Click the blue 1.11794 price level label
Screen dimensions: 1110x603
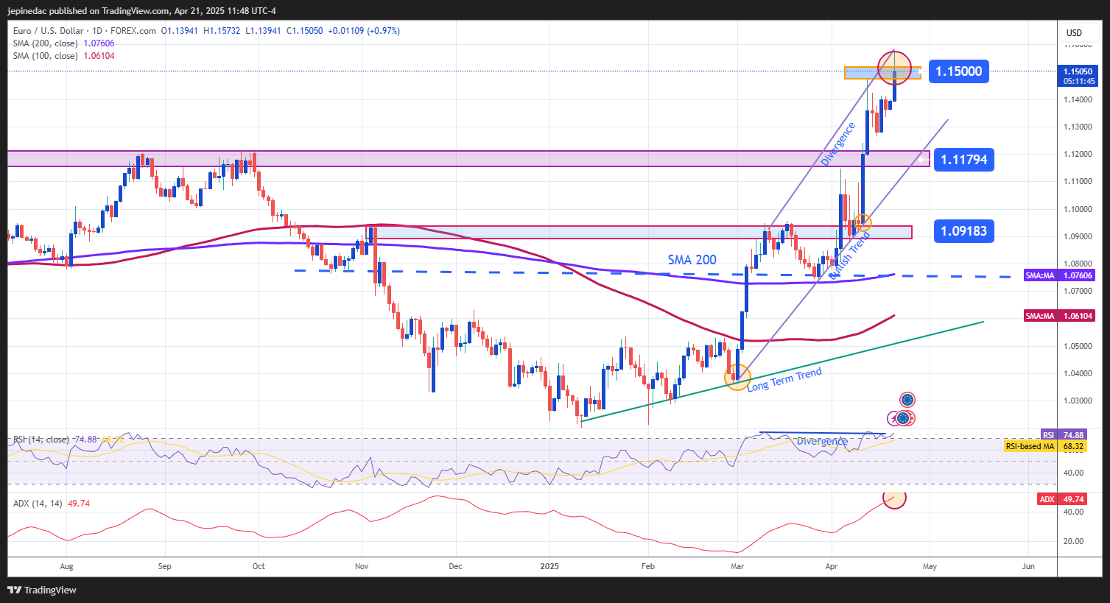[x=963, y=160]
